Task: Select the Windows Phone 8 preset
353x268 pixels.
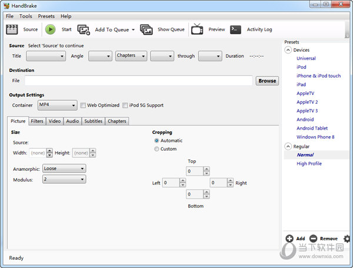Action: pyautogui.click(x=315, y=137)
